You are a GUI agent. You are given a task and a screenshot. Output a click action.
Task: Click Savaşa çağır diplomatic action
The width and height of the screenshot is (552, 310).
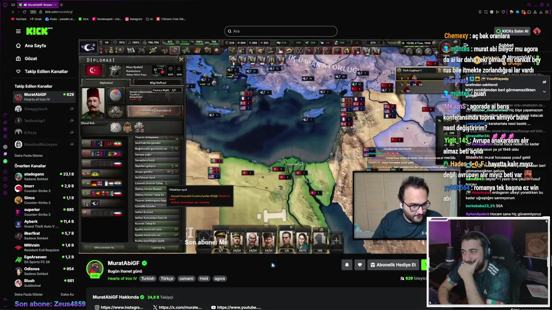pyautogui.click(x=157, y=155)
